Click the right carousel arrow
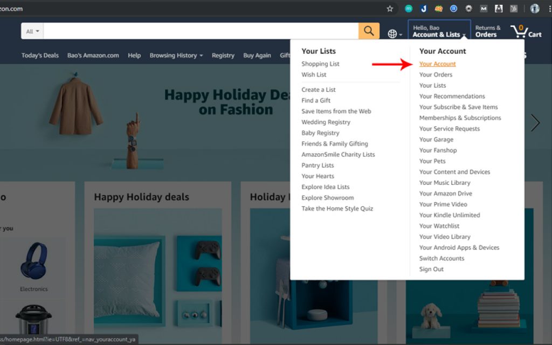Image resolution: width=552 pixels, height=345 pixels. tap(535, 123)
